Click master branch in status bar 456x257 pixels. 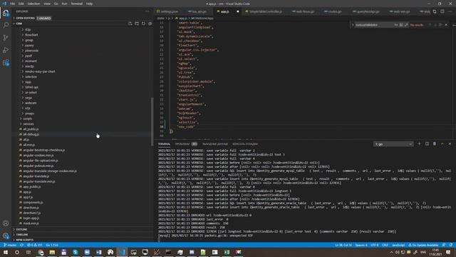10,245
